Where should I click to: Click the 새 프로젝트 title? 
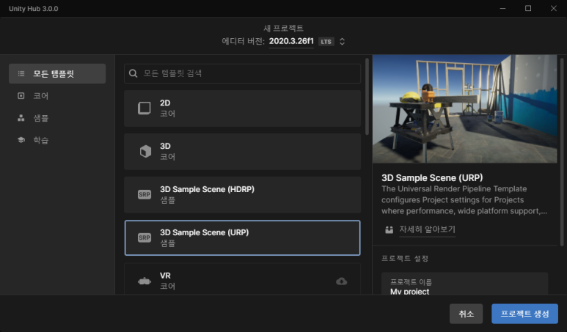coord(283,28)
